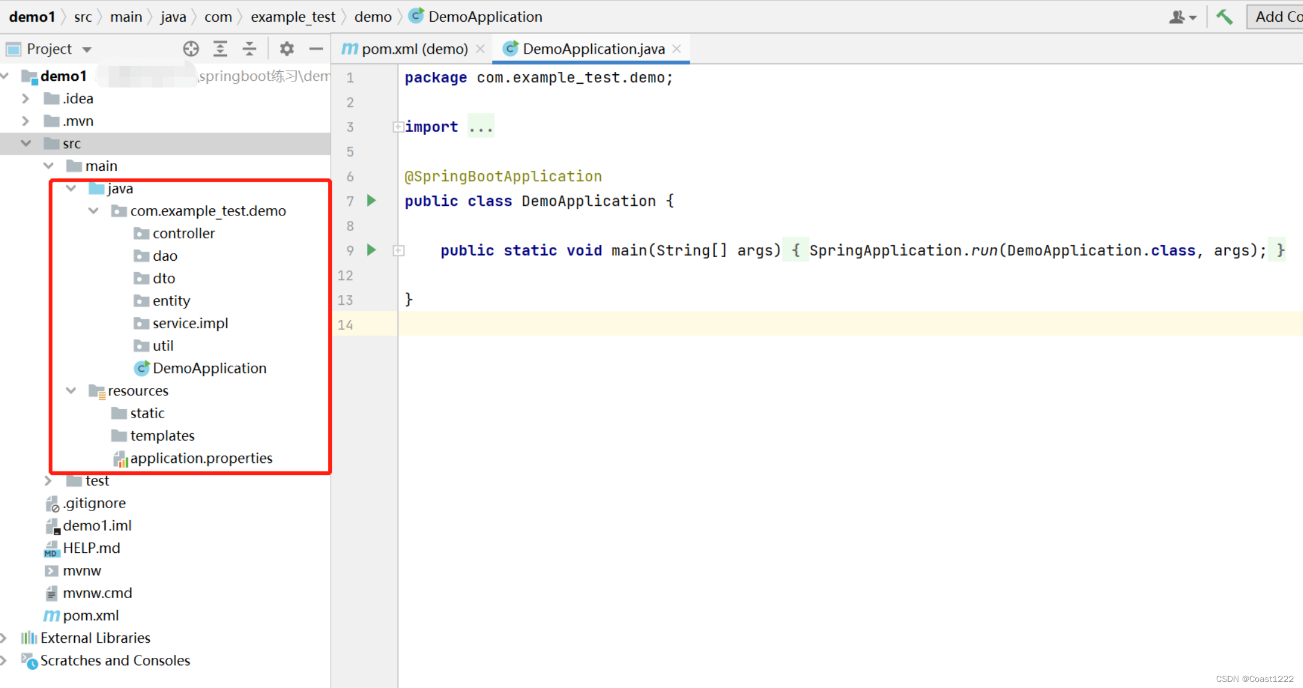Expand the .idea folder
The width and height of the screenshot is (1303, 688).
click(x=25, y=98)
